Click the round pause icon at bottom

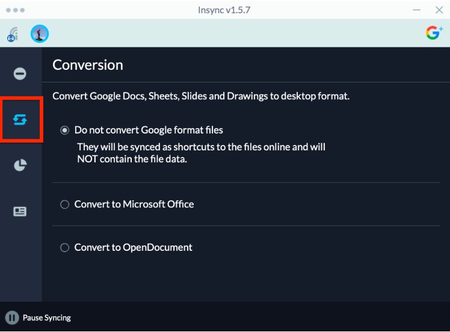[12, 318]
